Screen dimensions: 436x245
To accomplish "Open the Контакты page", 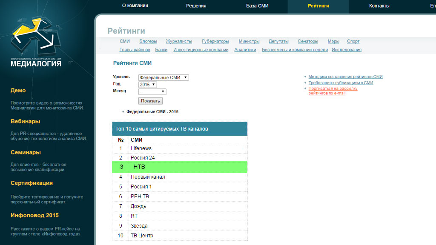I will tap(379, 6).
